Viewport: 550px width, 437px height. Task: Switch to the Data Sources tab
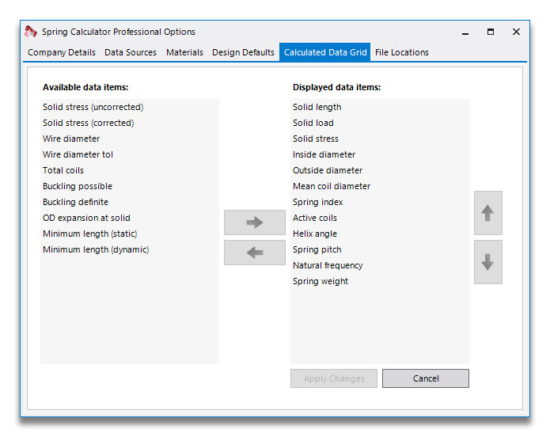[131, 52]
